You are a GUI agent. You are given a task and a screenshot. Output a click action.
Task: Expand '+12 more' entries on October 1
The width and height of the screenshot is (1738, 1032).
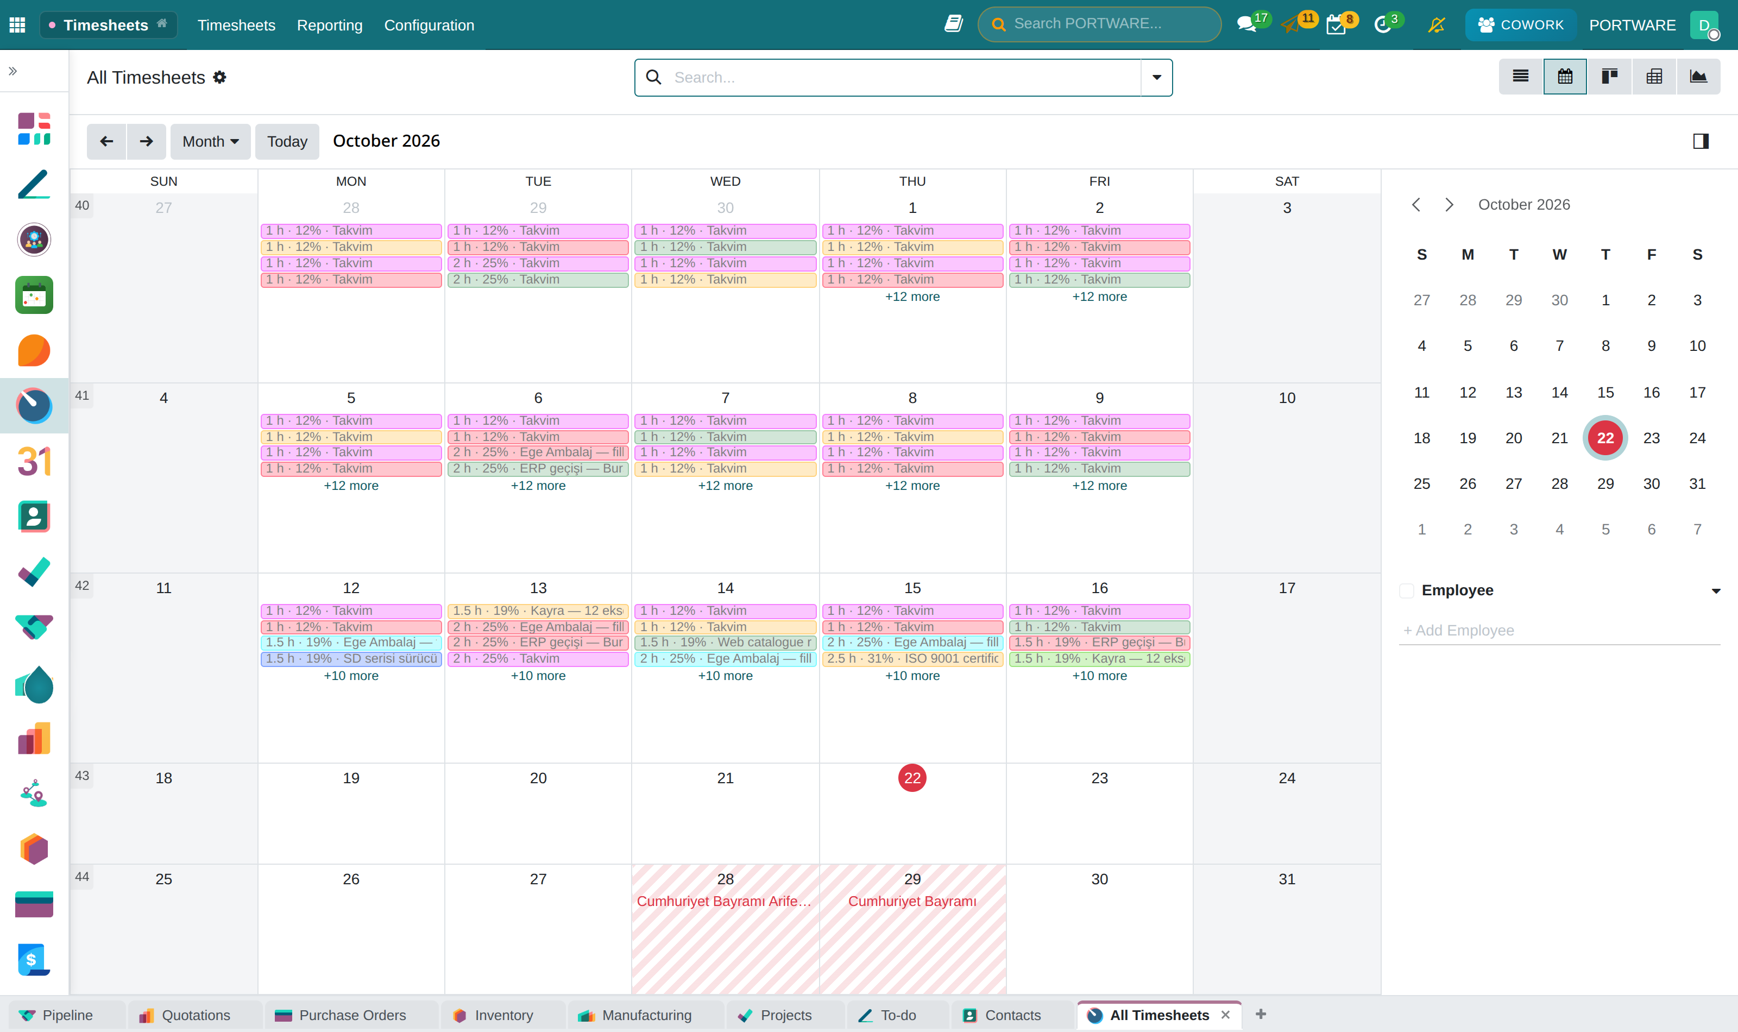[912, 297]
